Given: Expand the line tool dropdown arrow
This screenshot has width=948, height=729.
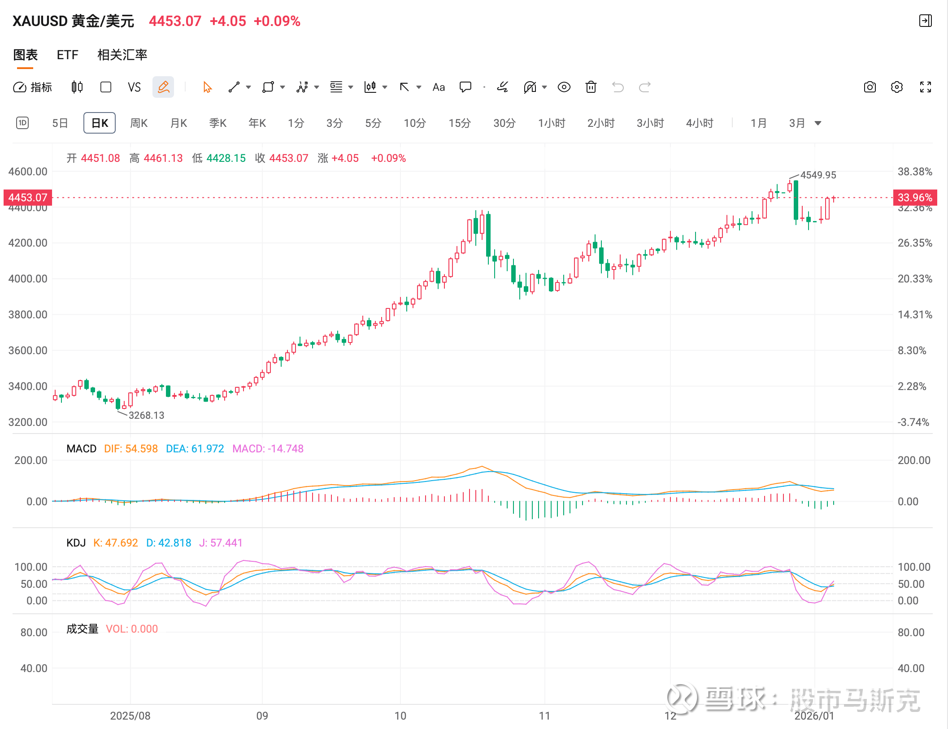Looking at the screenshot, I should tap(248, 87).
